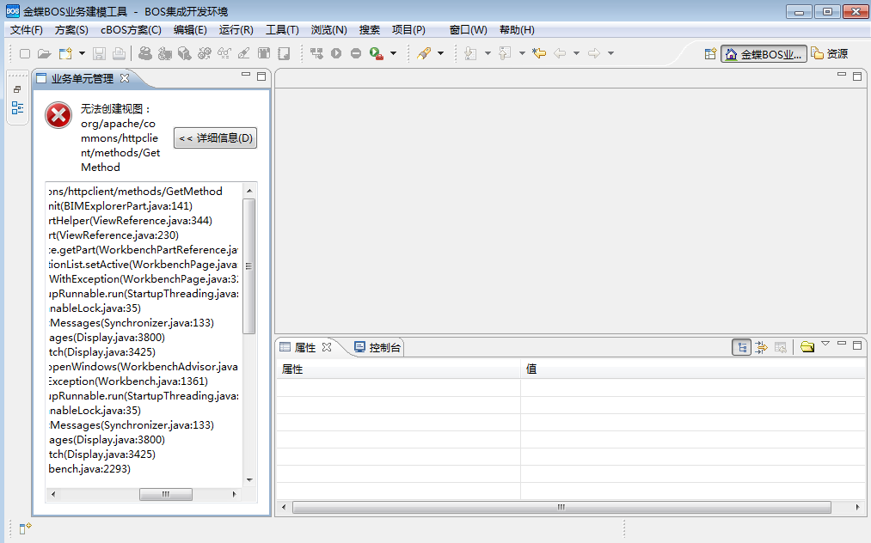Click the grey play circle toolbar icon
The width and height of the screenshot is (871, 543).
click(336, 53)
